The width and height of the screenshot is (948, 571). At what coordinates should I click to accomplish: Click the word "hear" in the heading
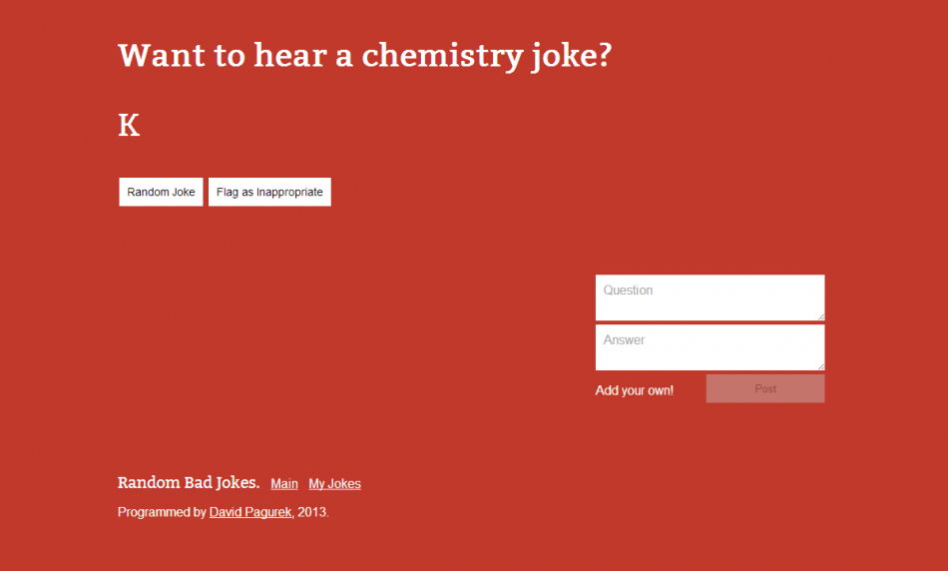[x=288, y=56]
